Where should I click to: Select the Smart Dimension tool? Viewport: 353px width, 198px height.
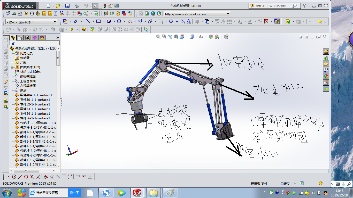coord(75,22)
